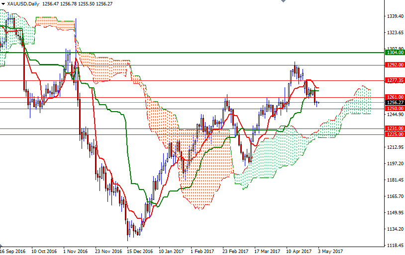The width and height of the screenshot is (405, 255).
Task: Select the 1261.00 red level label
Action: point(395,97)
